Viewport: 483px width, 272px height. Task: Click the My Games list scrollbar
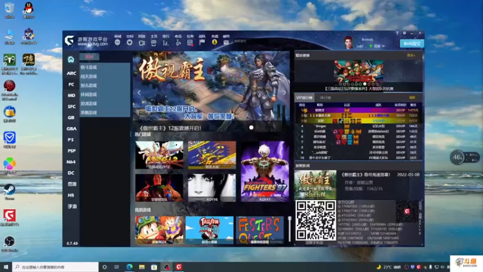[x=290, y=229]
